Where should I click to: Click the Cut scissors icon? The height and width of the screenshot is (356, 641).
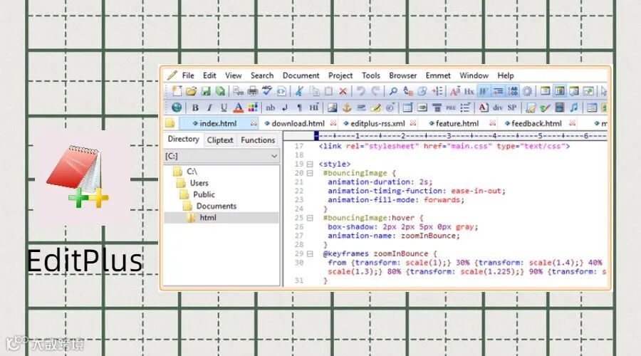[x=299, y=90]
